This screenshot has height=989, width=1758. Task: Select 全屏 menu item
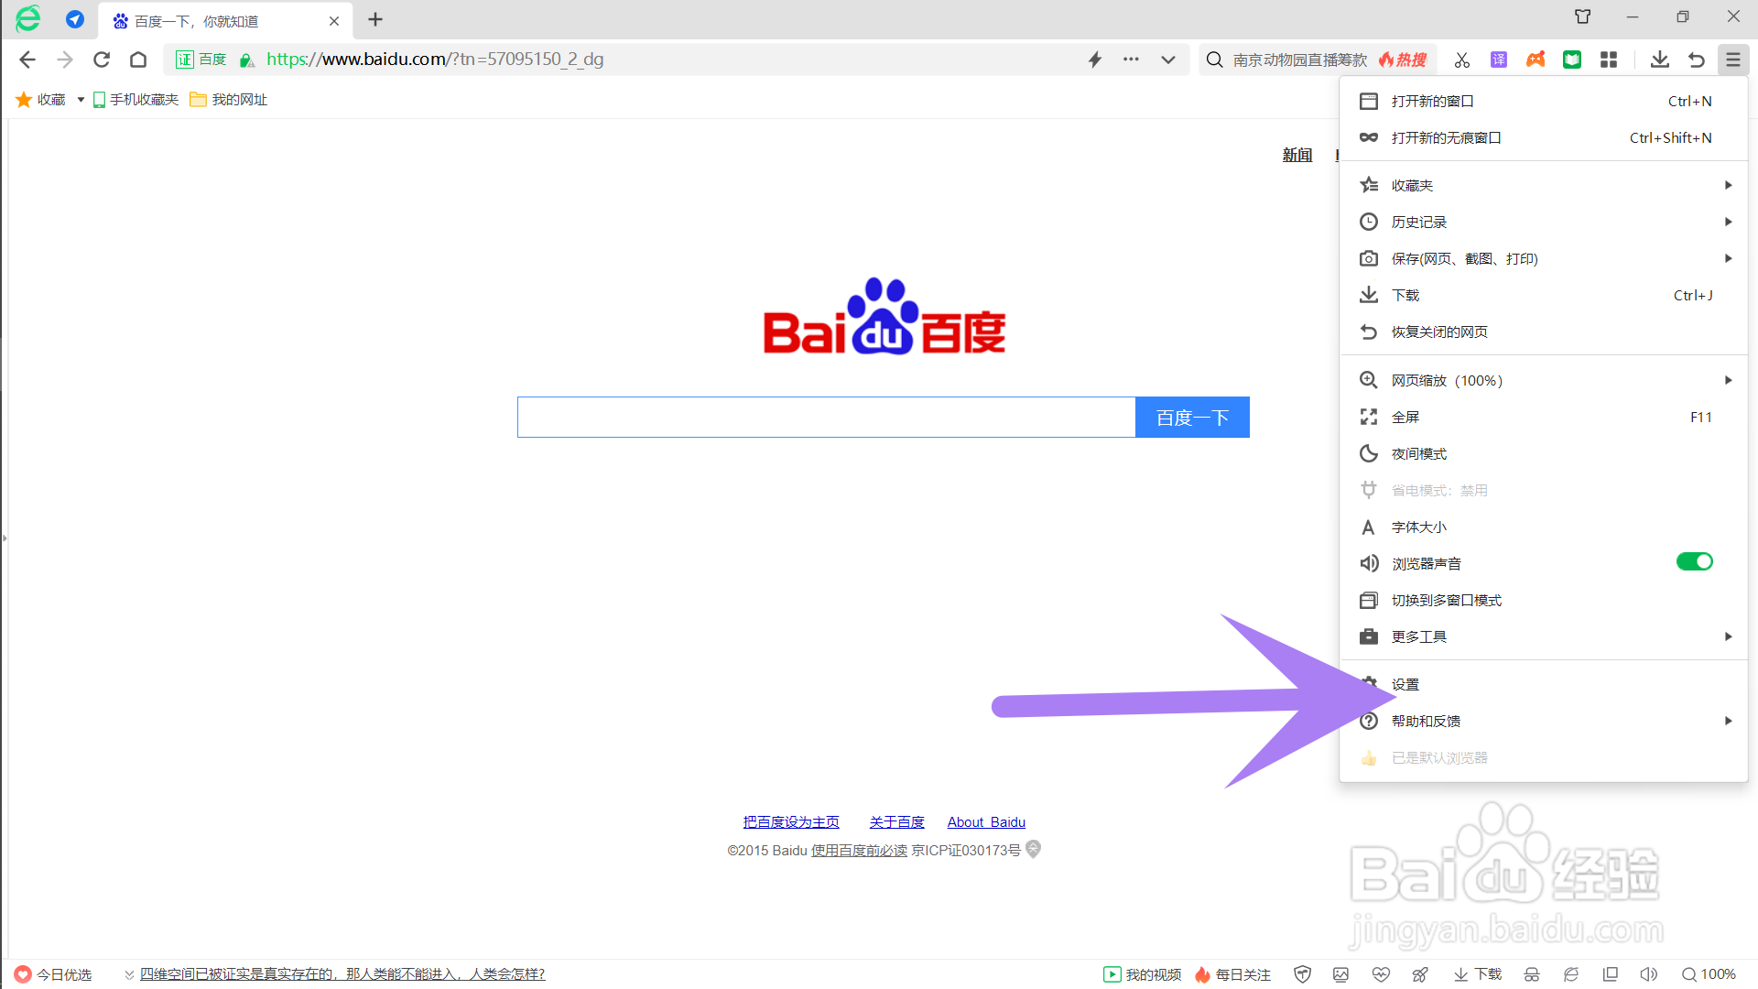point(1544,417)
